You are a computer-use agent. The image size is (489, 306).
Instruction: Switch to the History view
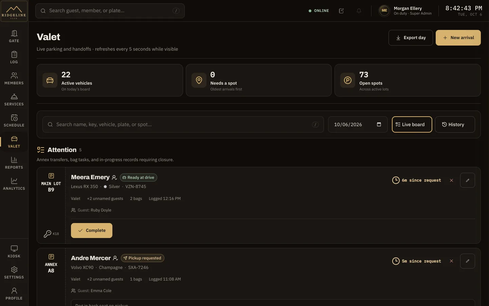(x=455, y=124)
